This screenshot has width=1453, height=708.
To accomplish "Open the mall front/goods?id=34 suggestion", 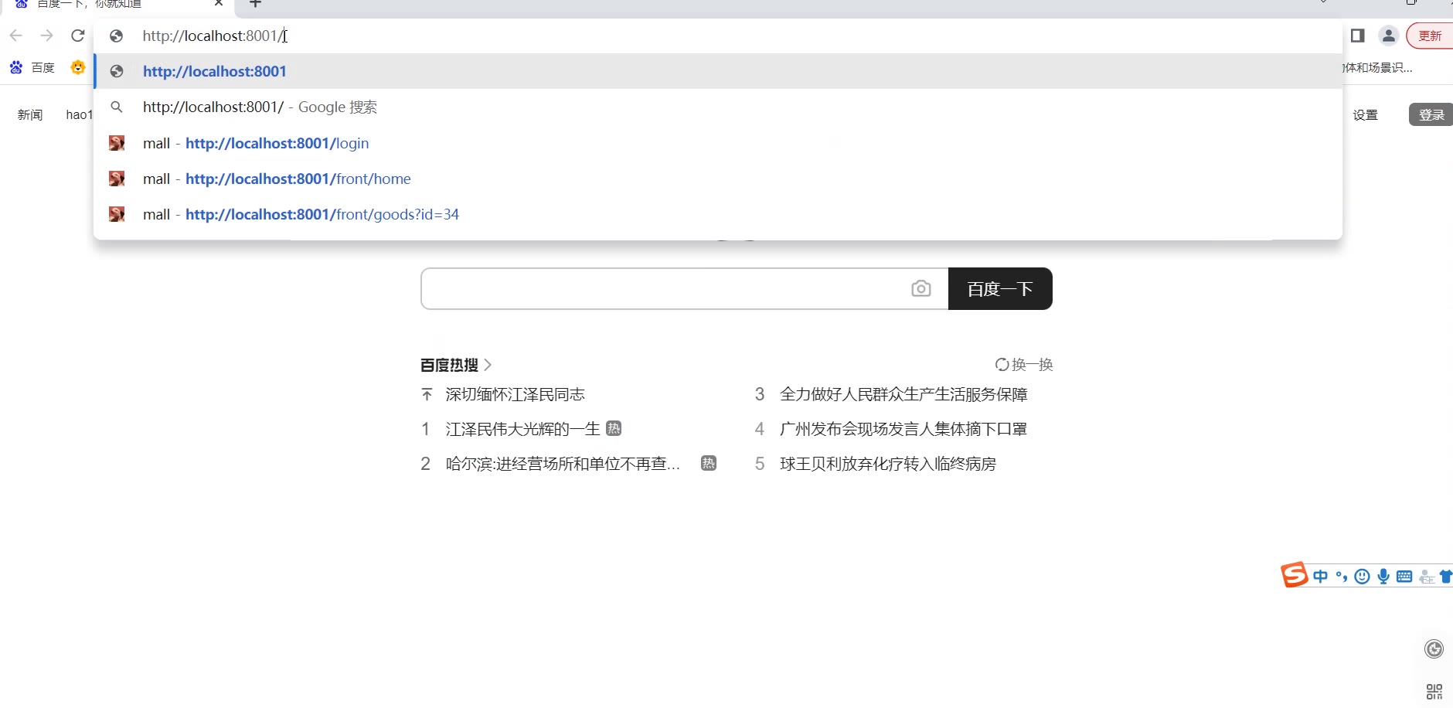I will point(718,214).
